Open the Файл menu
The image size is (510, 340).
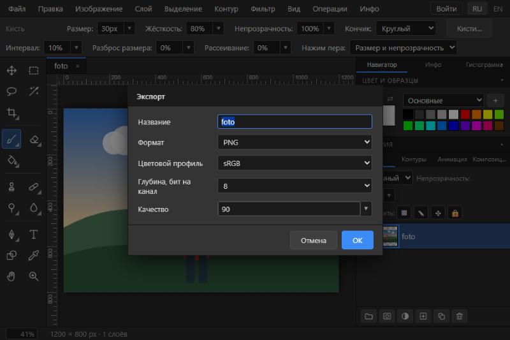click(x=17, y=9)
